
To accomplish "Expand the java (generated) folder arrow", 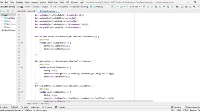I will click(2, 24).
